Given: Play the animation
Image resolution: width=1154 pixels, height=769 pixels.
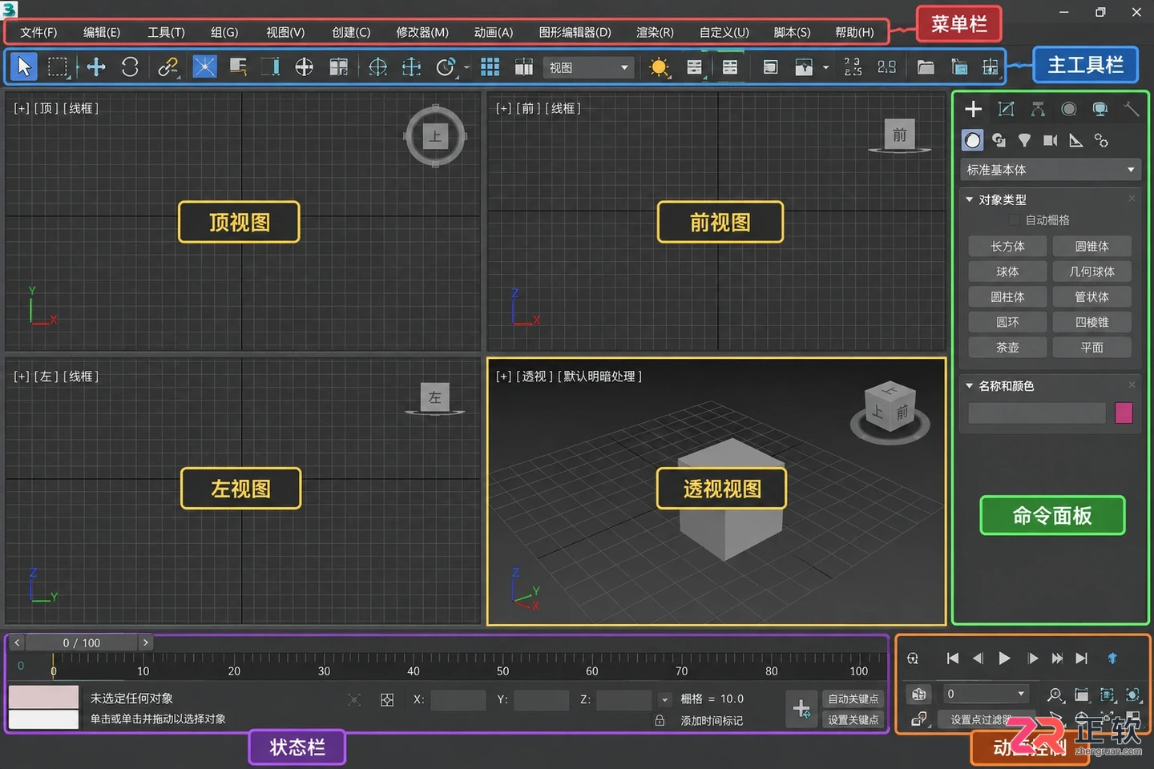Looking at the screenshot, I should click(x=1004, y=658).
